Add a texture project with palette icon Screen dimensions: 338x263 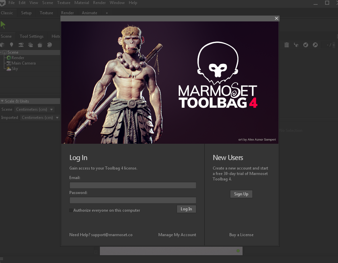(50, 45)
